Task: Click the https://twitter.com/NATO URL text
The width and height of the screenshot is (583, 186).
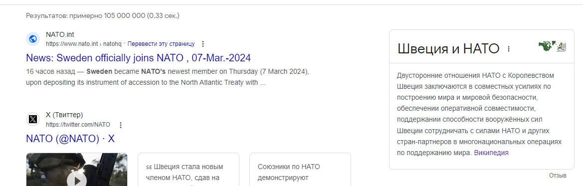Action: pyautogui.click(x=78, y=125)
